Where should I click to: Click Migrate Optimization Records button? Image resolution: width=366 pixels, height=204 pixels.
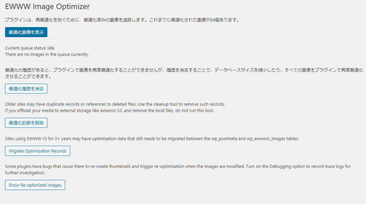[38, 151]
